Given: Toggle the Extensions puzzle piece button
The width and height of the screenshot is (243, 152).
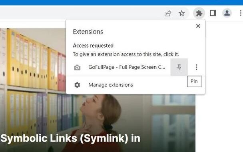Looking at the screenshot, I should tap(199, 13).
